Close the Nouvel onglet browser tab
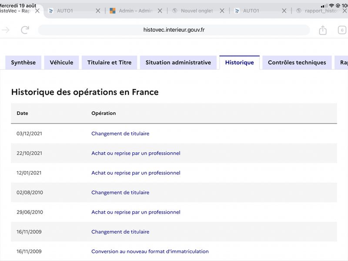The width and height of the screenshot is (348, 261). 222,10
